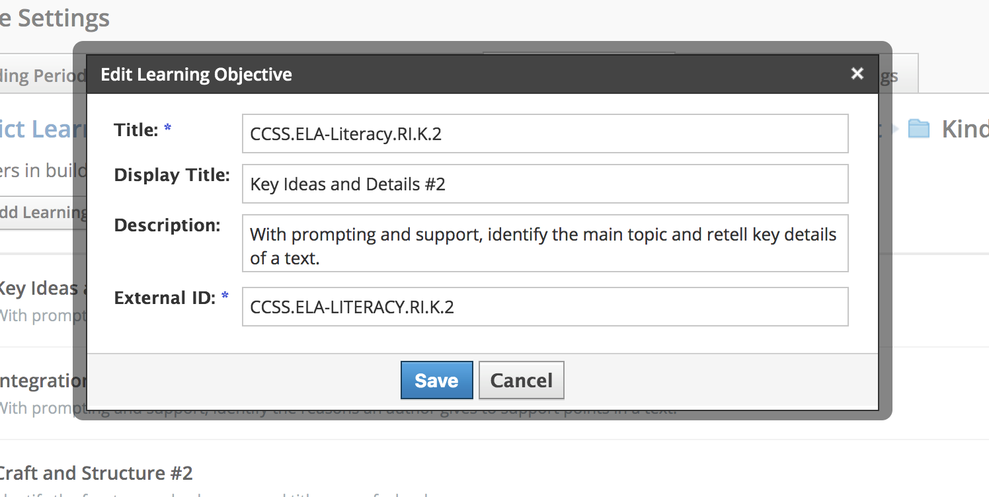Click the folder icon beside Kind breadcrumb
The height and width of the screenshot is (497, 989).
919,128
